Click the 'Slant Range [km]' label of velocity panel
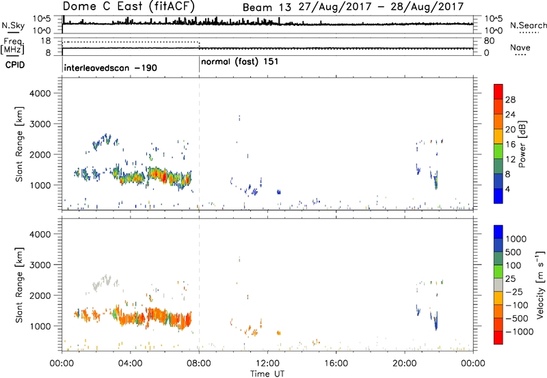Screen dimensions: 547x378 [19, 285]
